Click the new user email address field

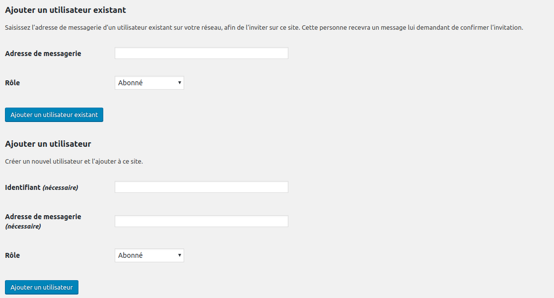pos(201,221)
